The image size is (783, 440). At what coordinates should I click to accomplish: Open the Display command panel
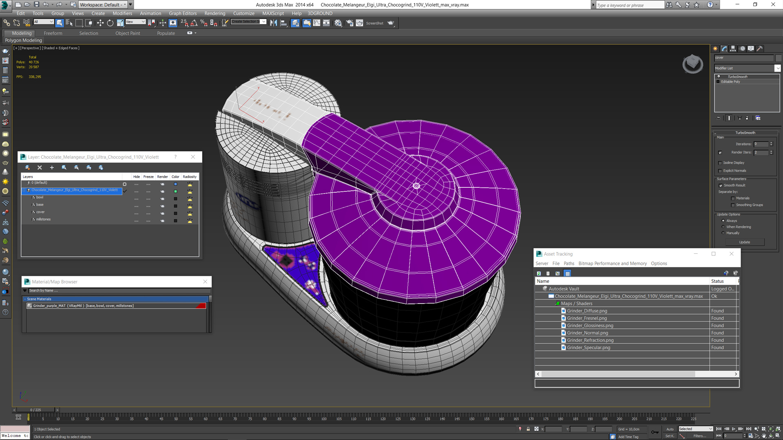(x=751, y=48)
